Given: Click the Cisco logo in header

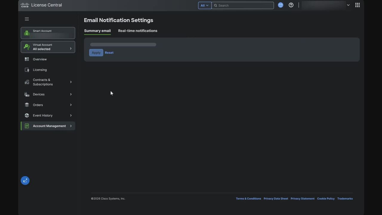Looking at the screenshot, I should pos(25,5).
